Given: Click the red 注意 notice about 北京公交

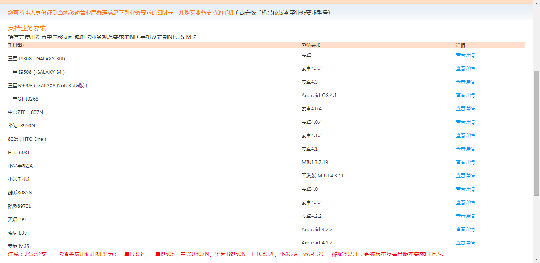Looking at the screenshot, I should 227,254.
